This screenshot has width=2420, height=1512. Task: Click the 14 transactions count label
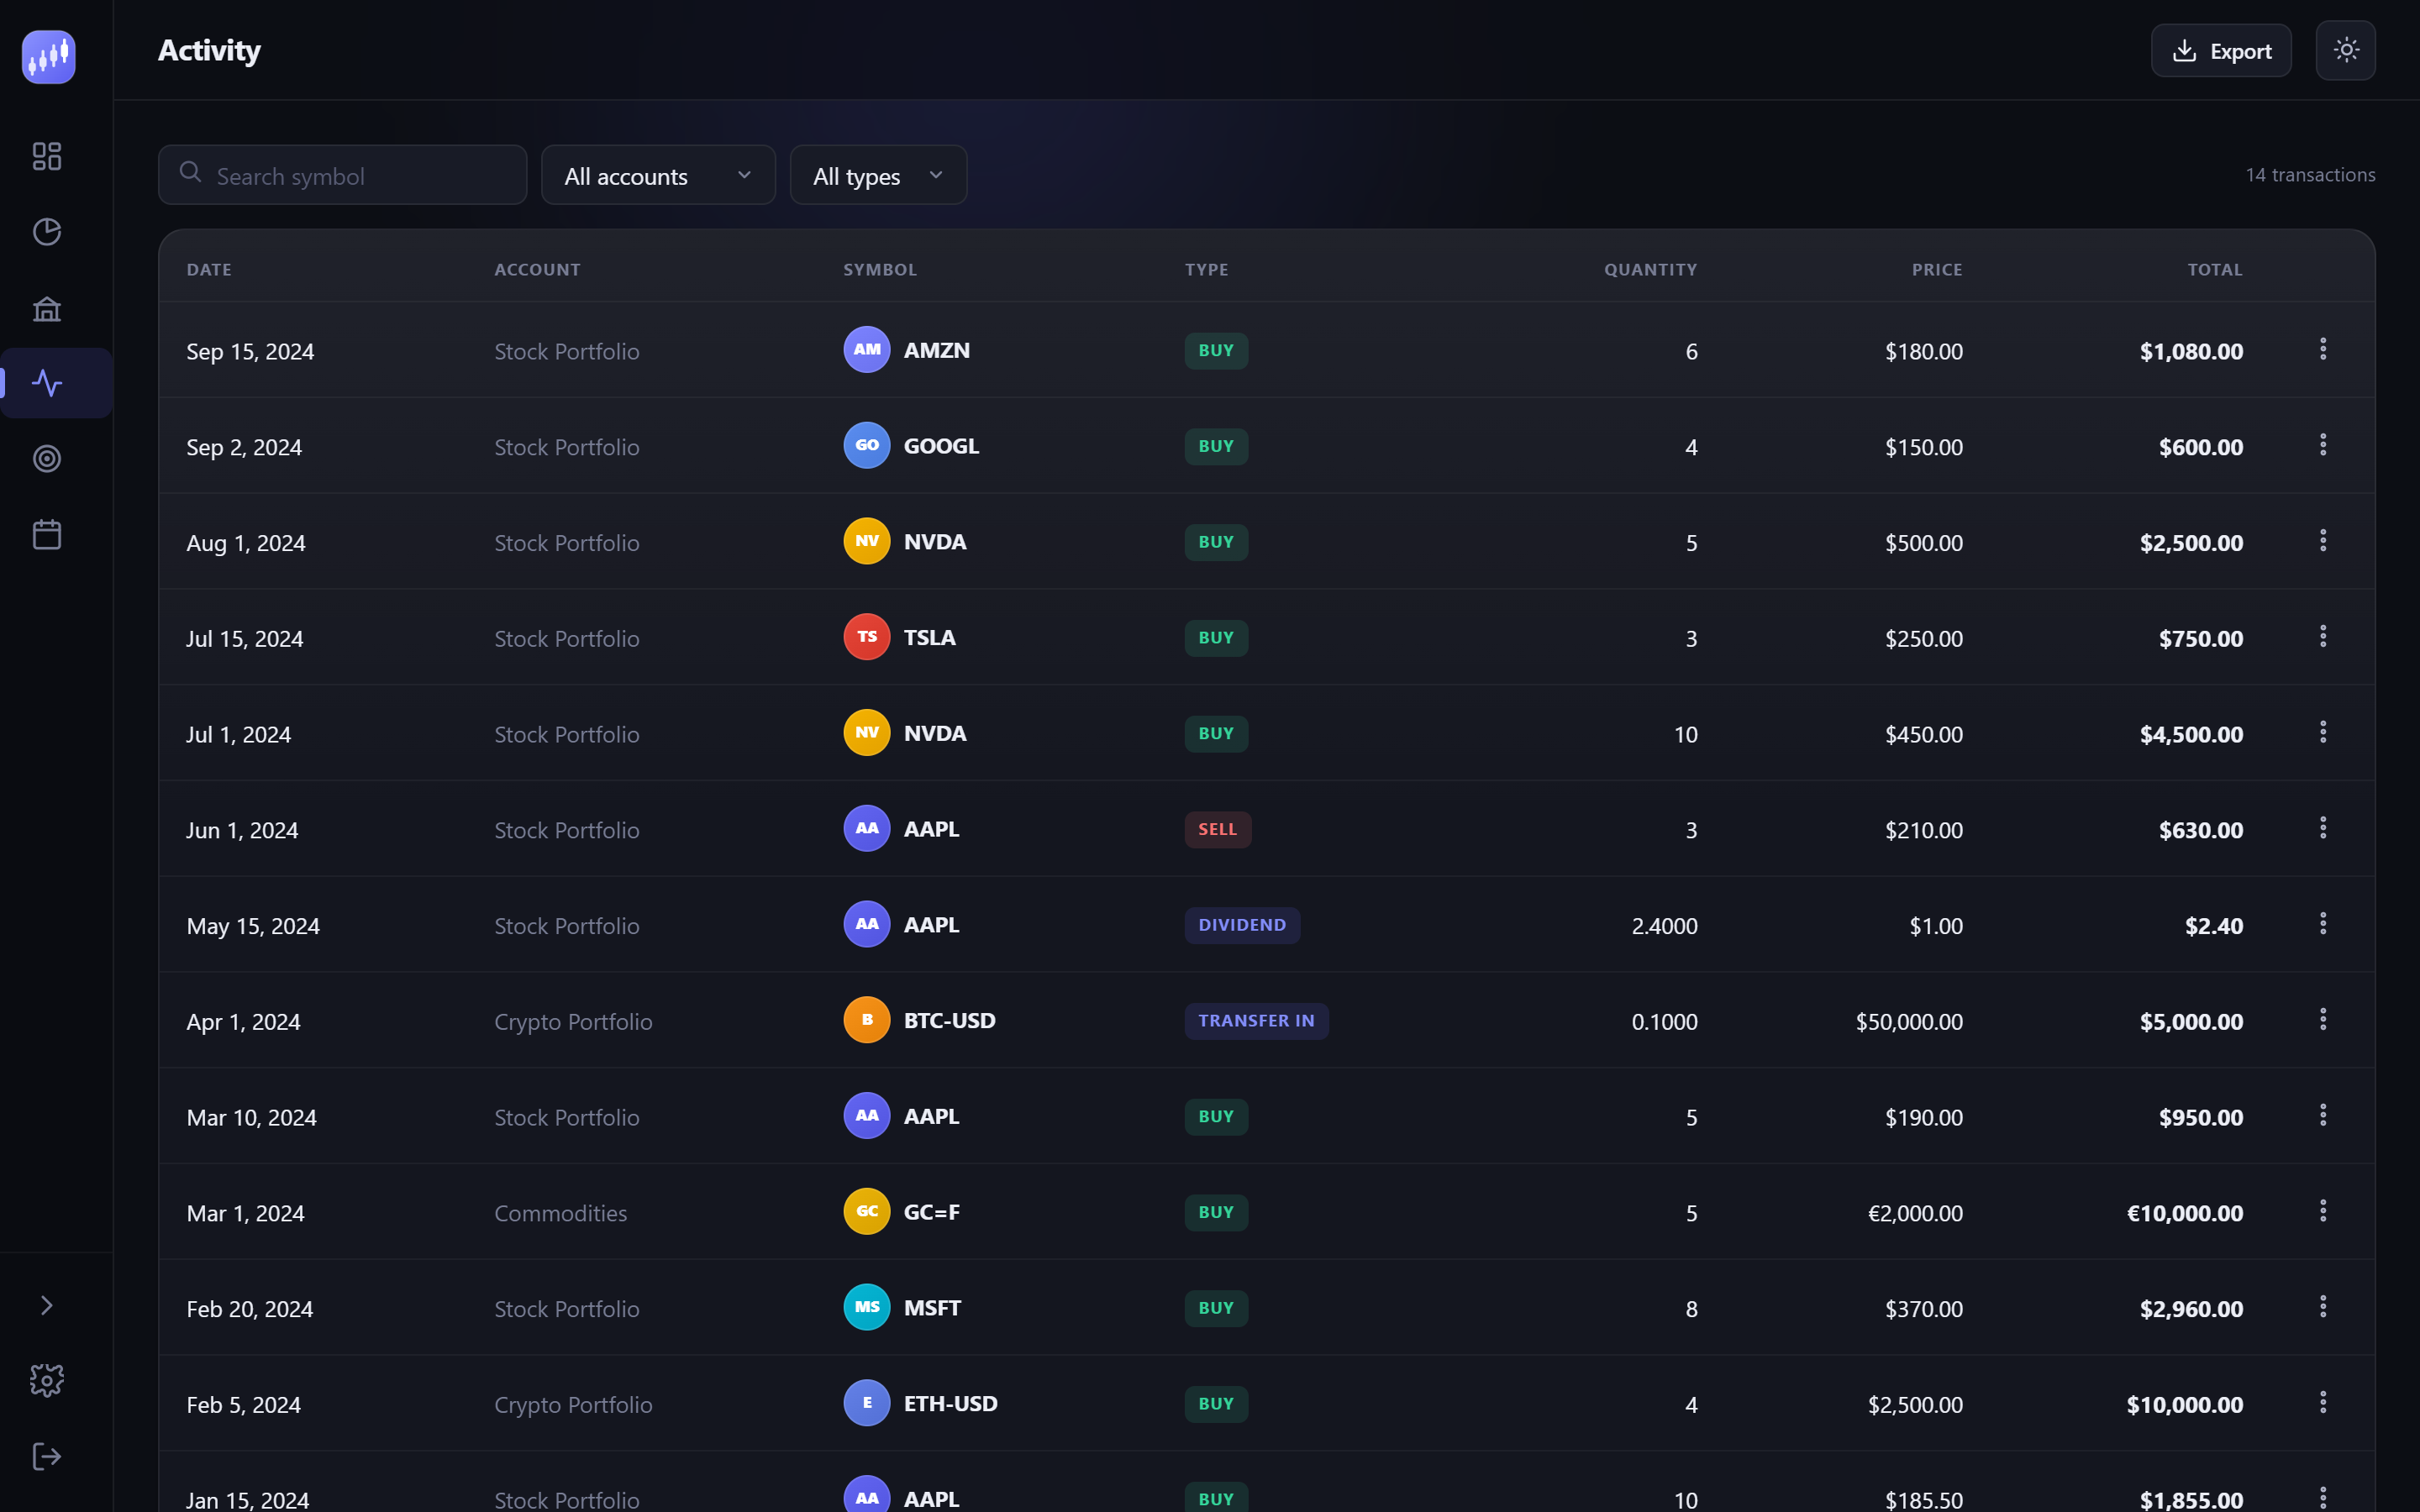(x=2310, y=175)
